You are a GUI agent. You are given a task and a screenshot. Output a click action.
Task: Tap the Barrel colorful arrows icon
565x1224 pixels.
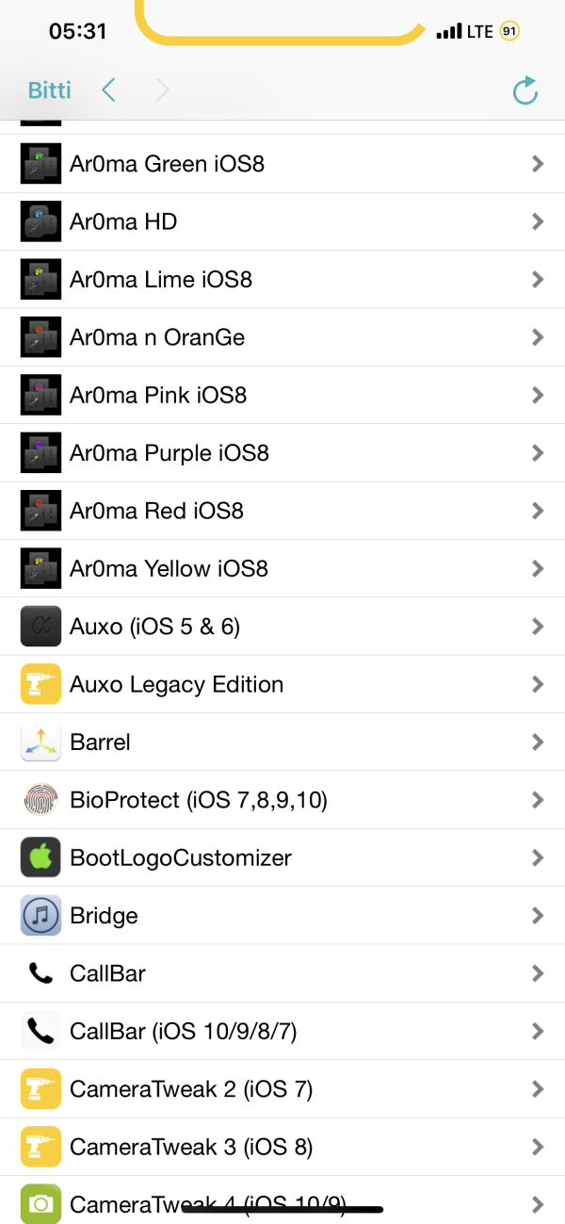(x=40, y=743)
